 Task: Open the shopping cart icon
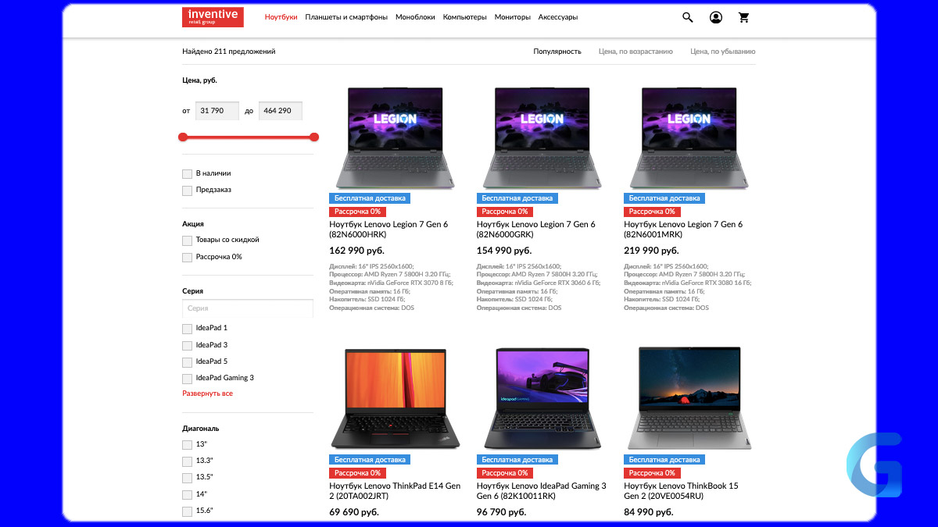coord(743,17)
